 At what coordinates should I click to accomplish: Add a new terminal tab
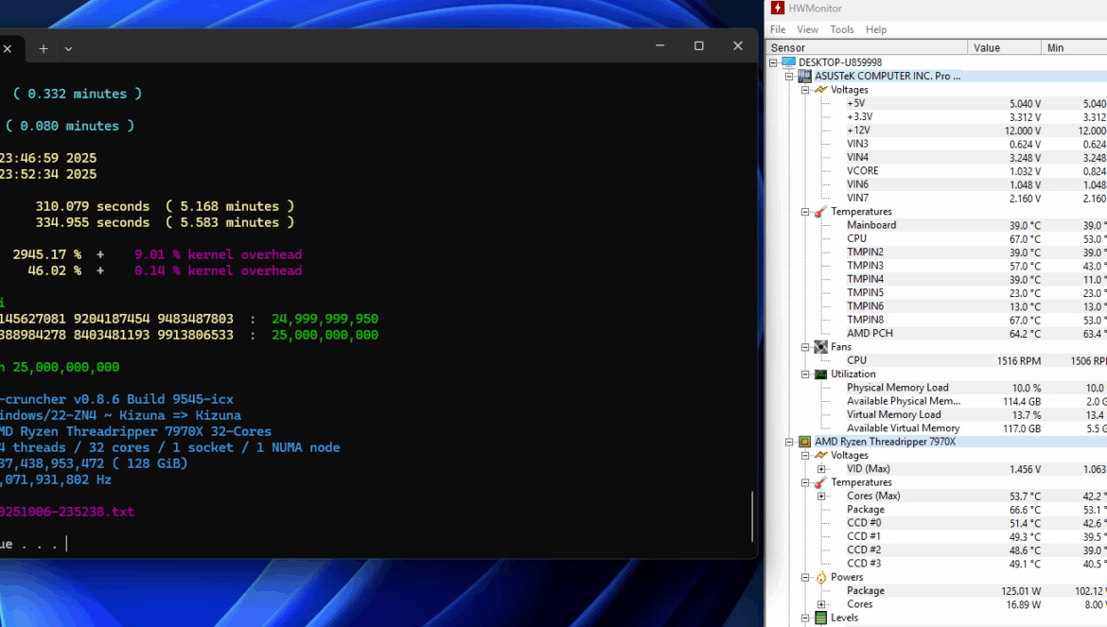click(44, 48)
